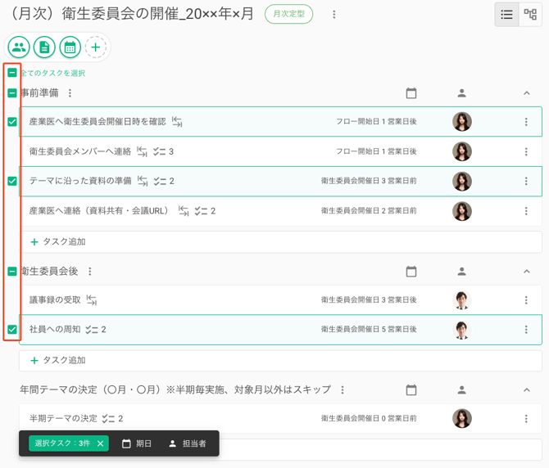
Task: Collapse the 年間テーマの決定 section
Action: tap(527, 389)
